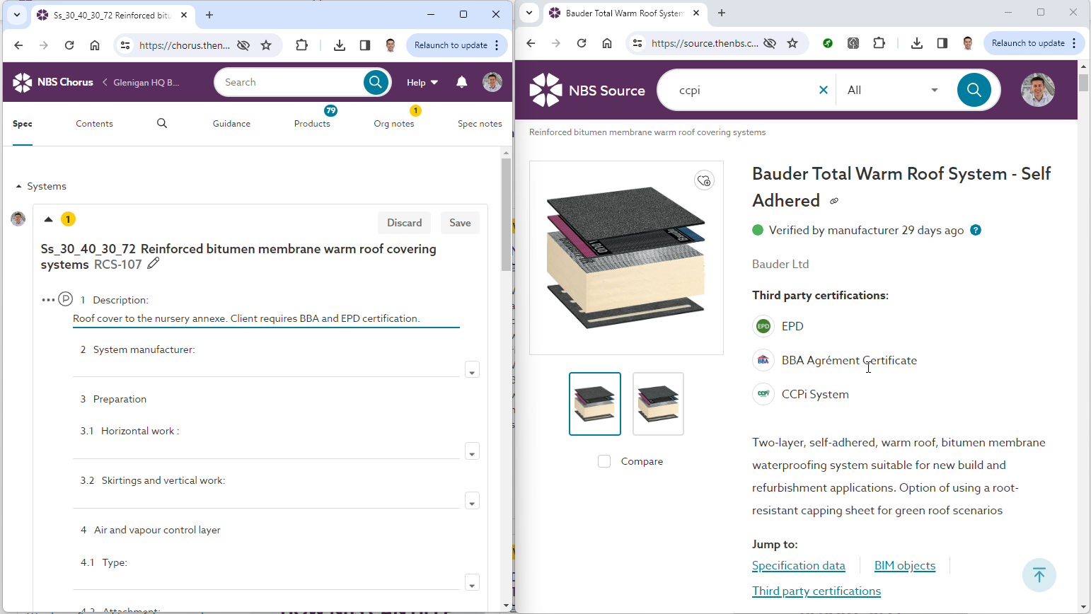The width and height of the screenshot is (1091, 614).
Task: Tick the Compare checkbox
Action: (x=604, y=461)
